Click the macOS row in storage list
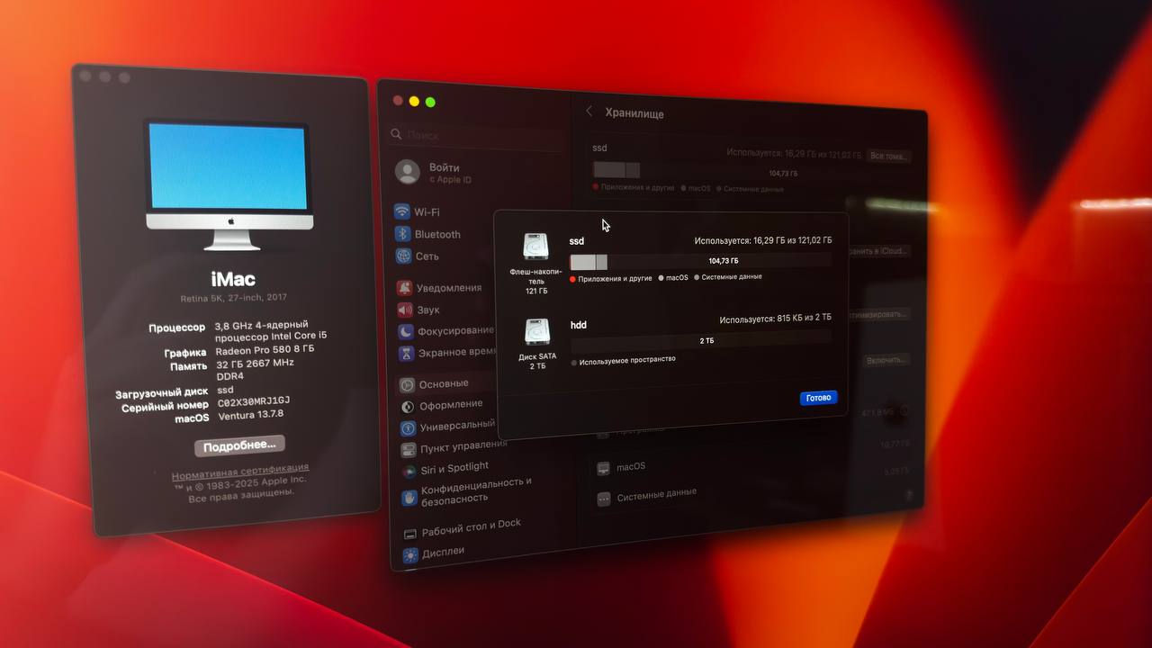Screen dimensions: 1152x648 tap(621, 468)
